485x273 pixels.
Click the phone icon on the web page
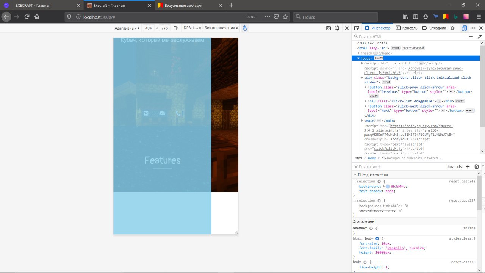click(x=178, y=113)
